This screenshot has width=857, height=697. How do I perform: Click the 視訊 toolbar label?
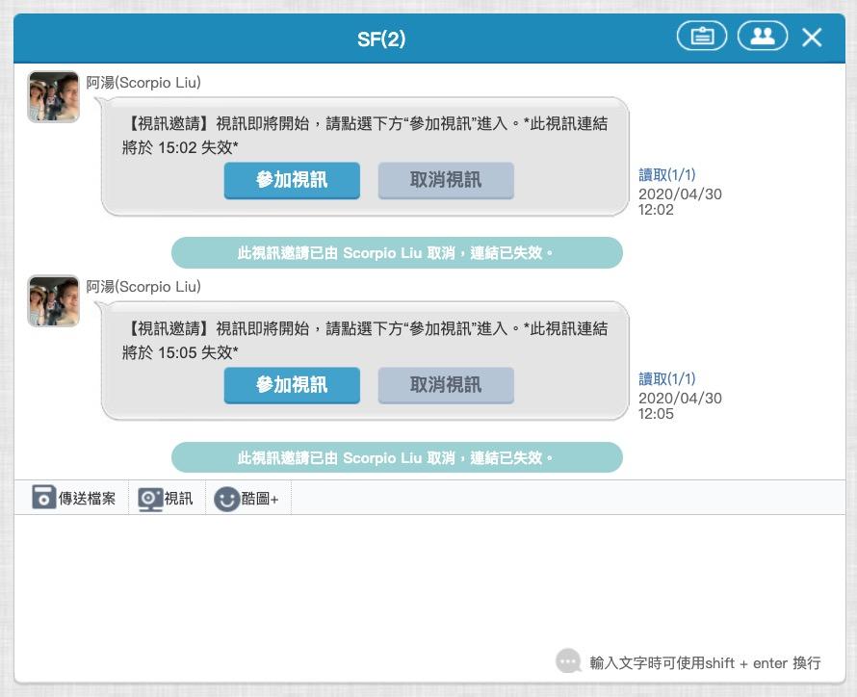click(x=179, y=498)
